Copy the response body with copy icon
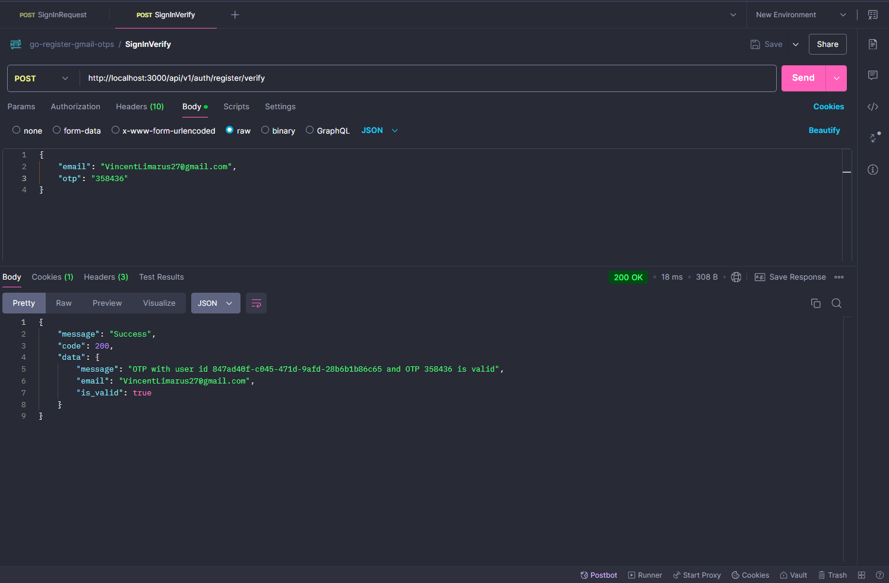This screenshot has width=889, height=583. pos(816,303)
